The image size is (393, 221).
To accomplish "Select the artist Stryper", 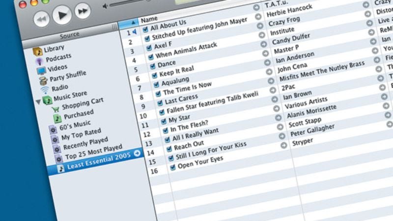I will click(x=303, y=142).
